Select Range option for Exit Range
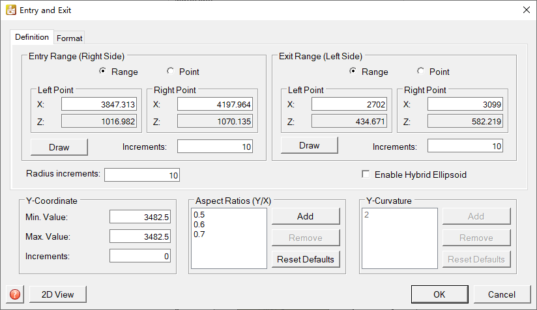Viewport: 537px width, 310px height. 353,71
